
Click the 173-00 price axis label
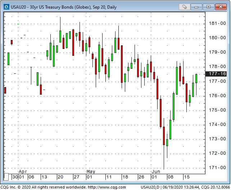click(x=217, y=139)
